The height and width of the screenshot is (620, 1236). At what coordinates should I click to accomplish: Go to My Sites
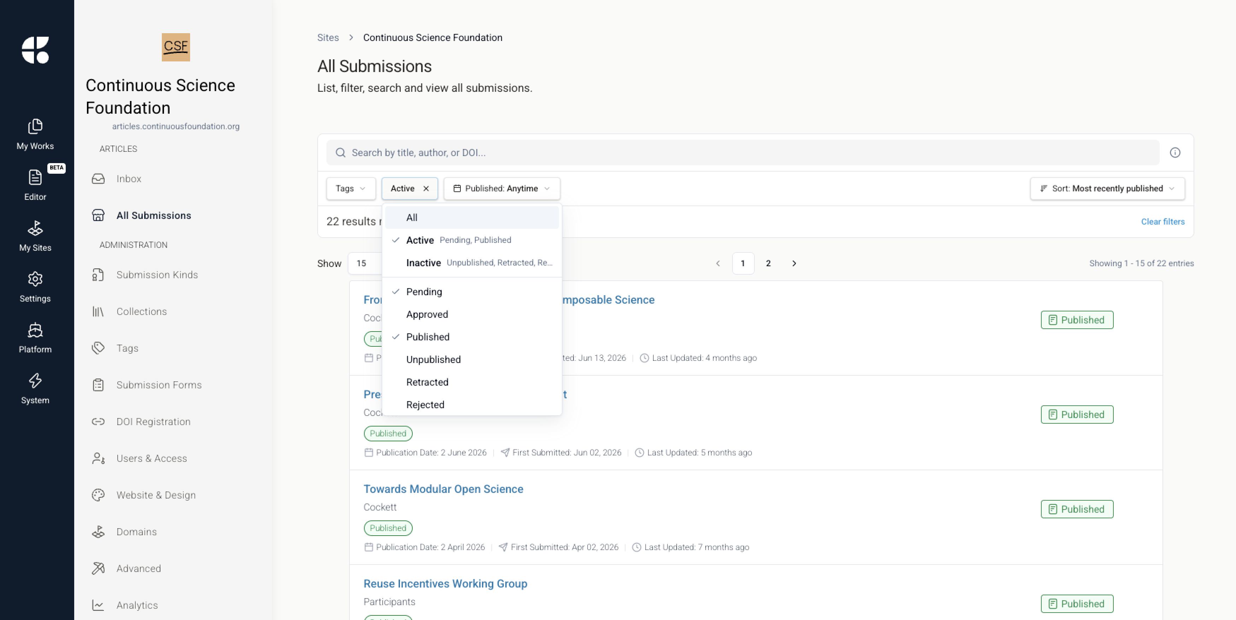tap(35, 236)
